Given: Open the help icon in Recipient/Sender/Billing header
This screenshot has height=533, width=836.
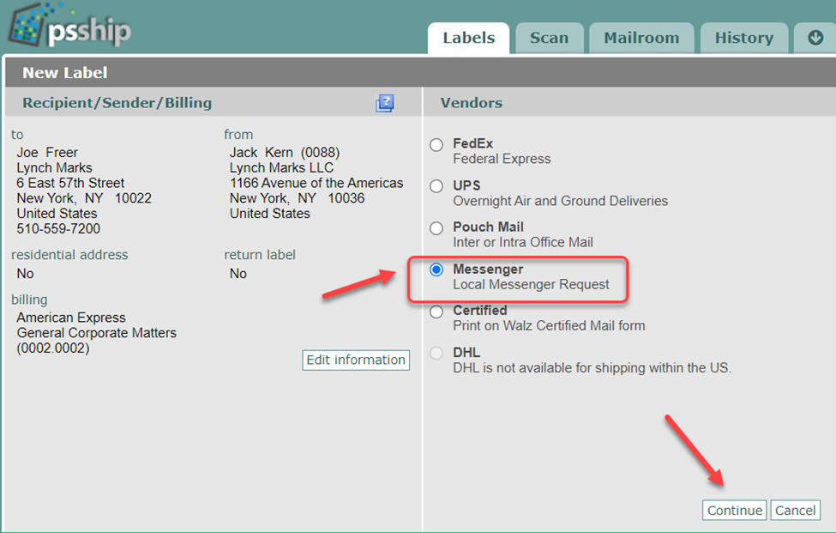Looking at the screenshot, I should click(384, 103).
